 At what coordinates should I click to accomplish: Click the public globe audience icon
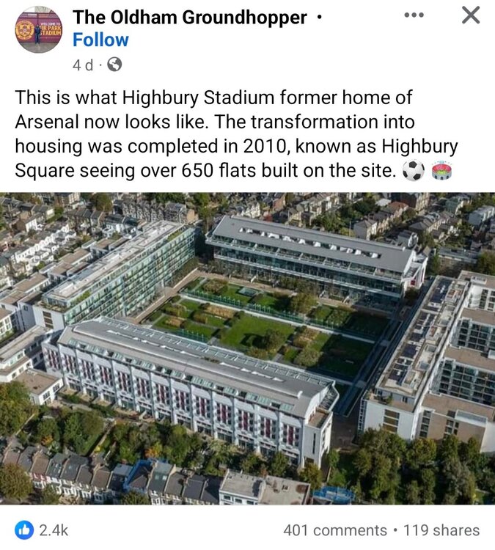[x=114, y=65]
